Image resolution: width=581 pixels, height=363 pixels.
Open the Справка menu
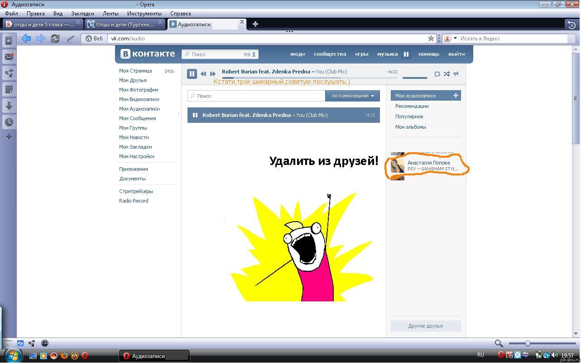180,14
